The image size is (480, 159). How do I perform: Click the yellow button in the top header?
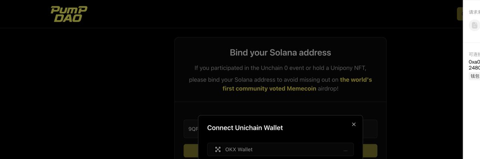(x=460, y=14)
